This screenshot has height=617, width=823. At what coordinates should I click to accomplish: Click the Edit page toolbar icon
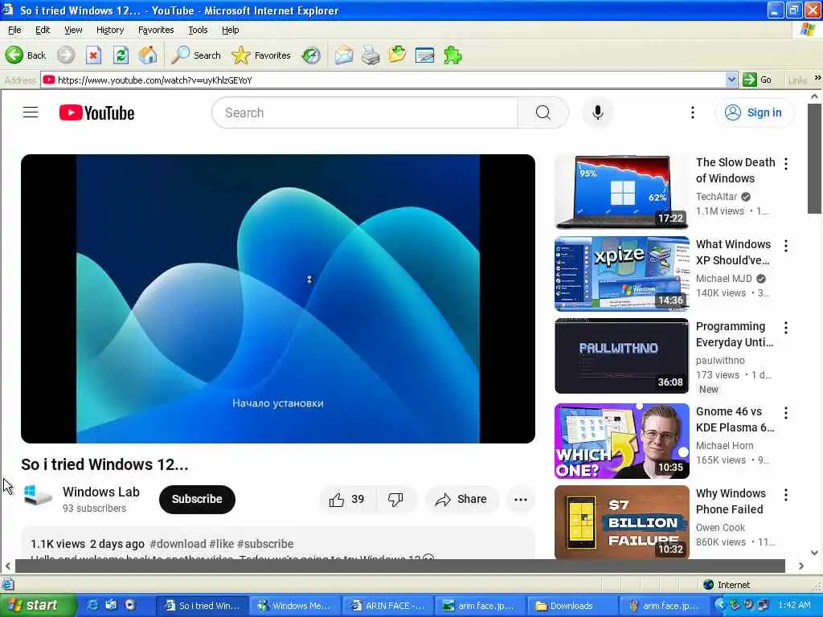point(424,55)
